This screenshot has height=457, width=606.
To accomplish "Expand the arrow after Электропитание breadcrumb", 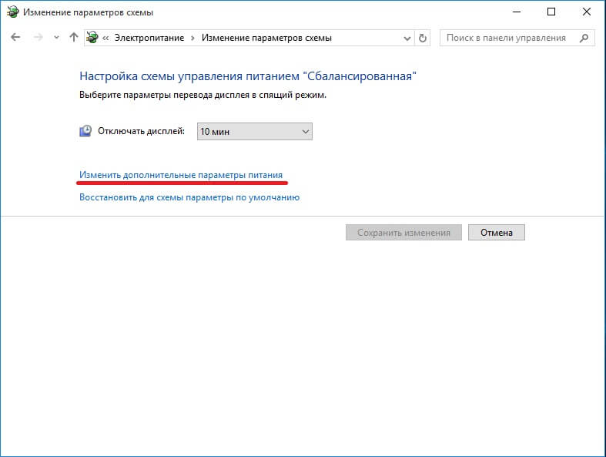I will click(x=195, y=38).
